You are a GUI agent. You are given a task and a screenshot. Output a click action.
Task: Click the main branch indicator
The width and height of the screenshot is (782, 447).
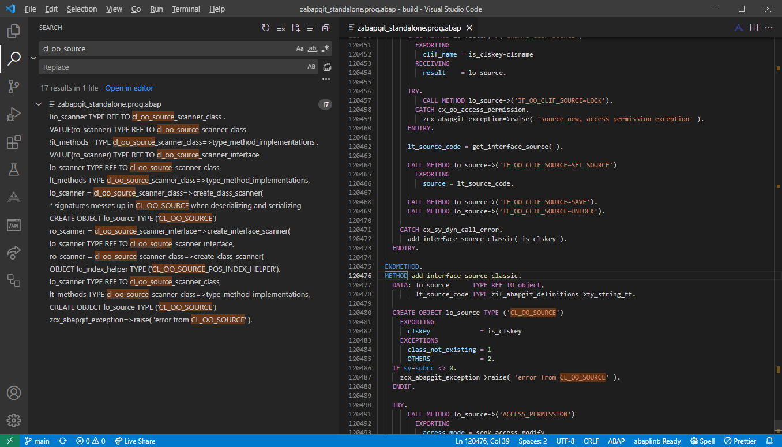coord(37,441)
